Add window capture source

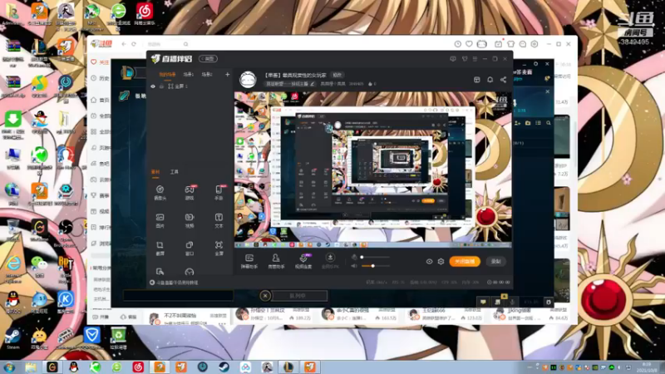pos(190,249)
